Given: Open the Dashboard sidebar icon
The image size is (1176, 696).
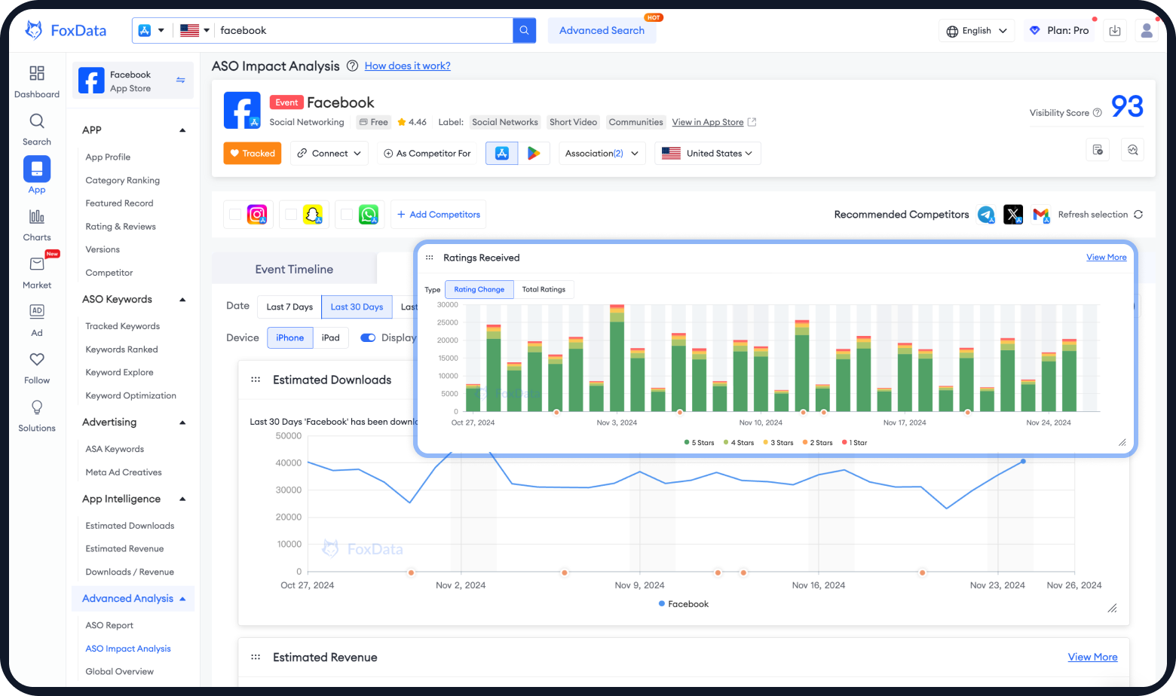Looking at the screenshot, I should point(36,73).
